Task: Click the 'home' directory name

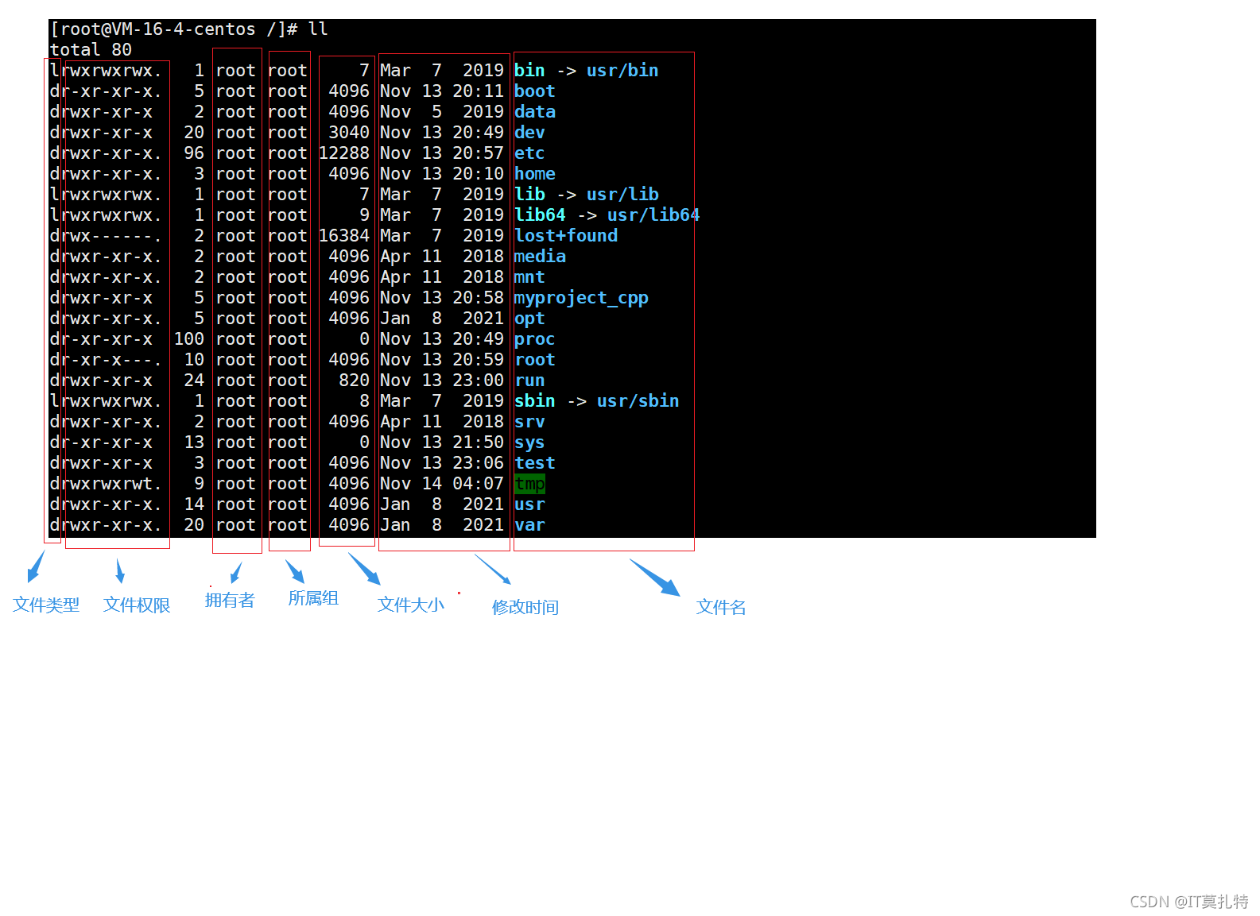Action: click(x=534, y=174)
